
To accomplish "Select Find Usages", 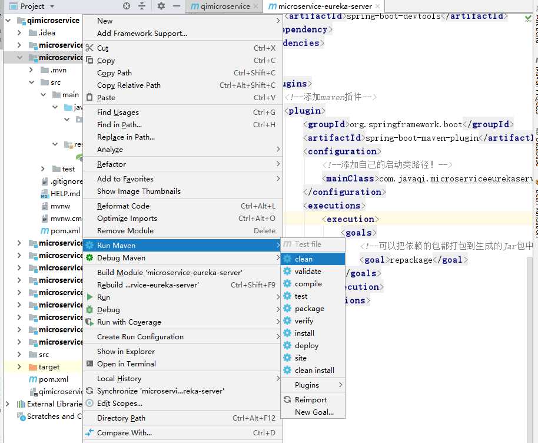I will [x=183, y=112].
